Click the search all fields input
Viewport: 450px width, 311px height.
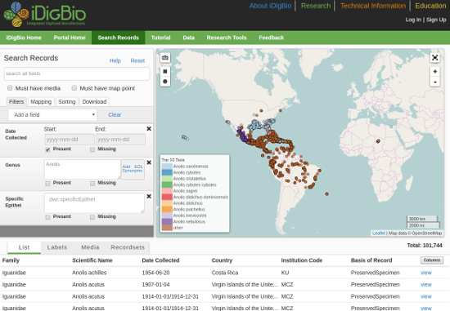point(77,73)
